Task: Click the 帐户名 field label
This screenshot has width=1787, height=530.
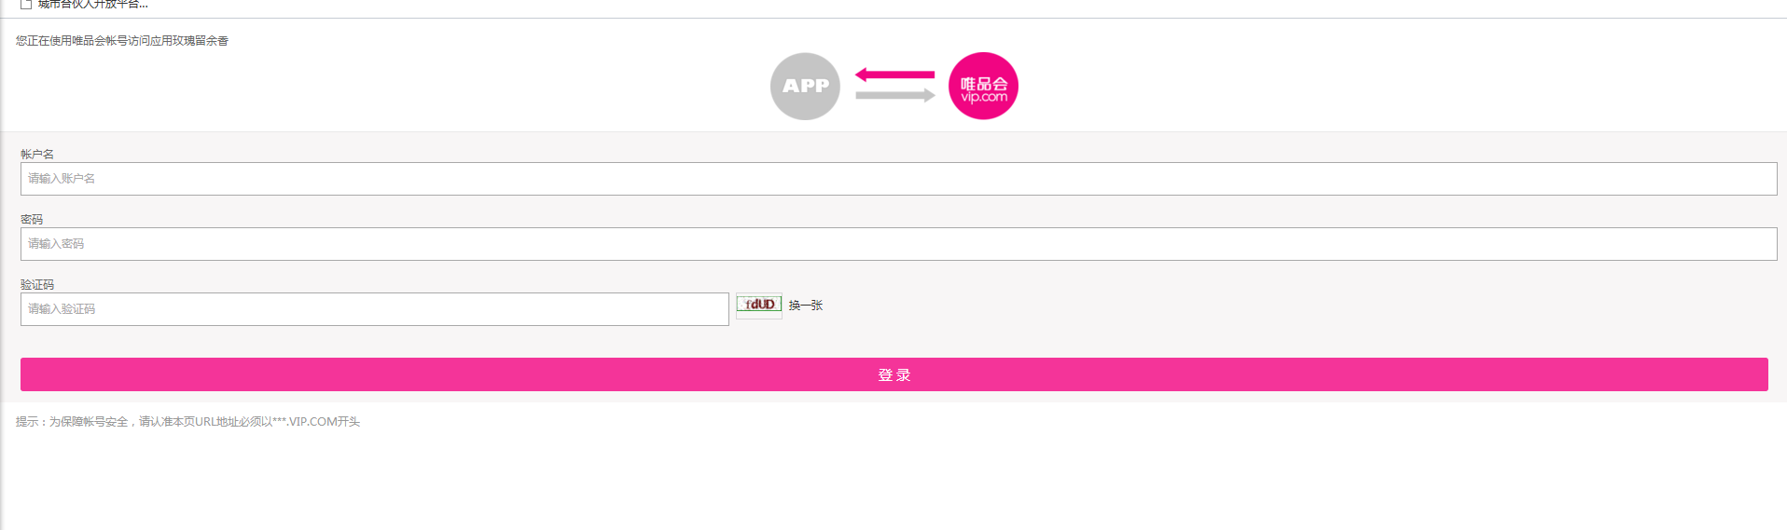Action: [37, 155]
